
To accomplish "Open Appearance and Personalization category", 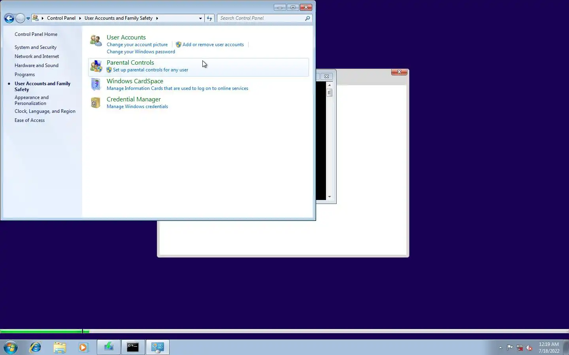I will click(32, 100).
